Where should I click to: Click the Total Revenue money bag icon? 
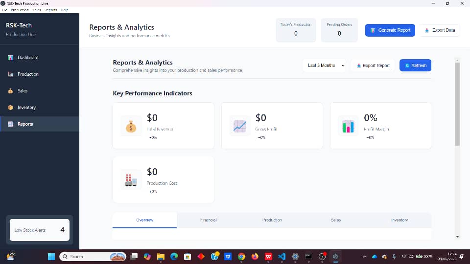click(131, 126)
